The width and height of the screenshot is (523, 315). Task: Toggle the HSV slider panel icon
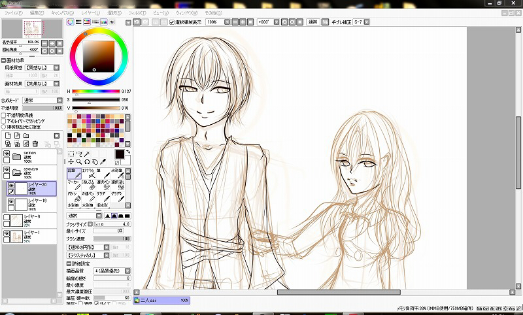(87, 22)
